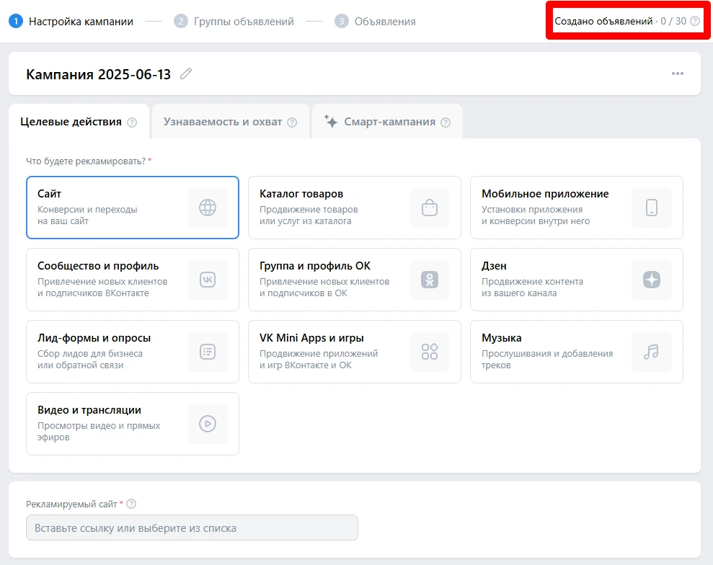Click the globe icon on Сайт card
Image resolution: width=713 pixels, height=565 pixels.
208,208
